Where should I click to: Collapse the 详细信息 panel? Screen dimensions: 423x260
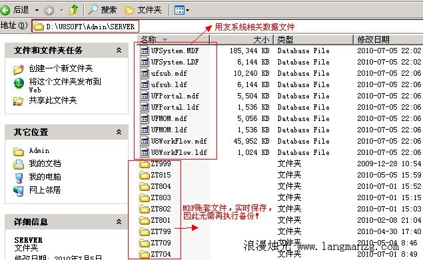(119, 221)
